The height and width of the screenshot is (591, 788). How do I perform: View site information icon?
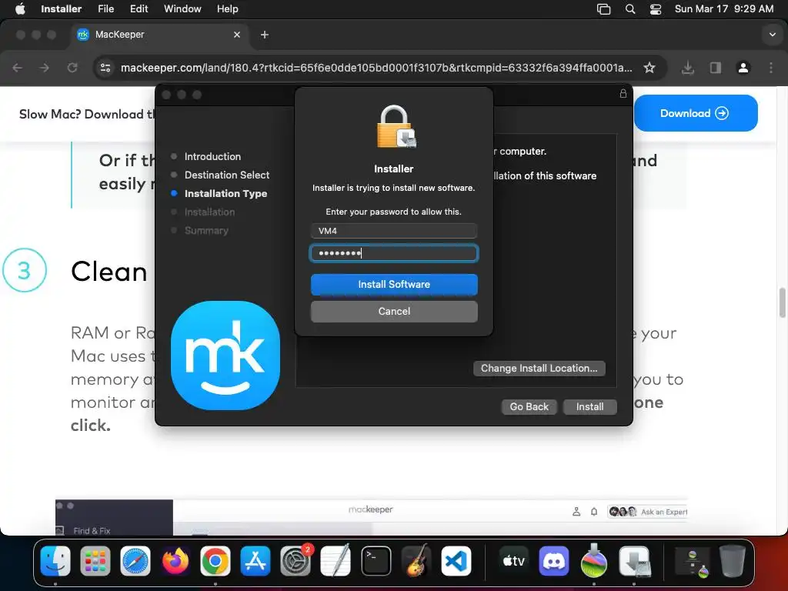click(105, 68)
